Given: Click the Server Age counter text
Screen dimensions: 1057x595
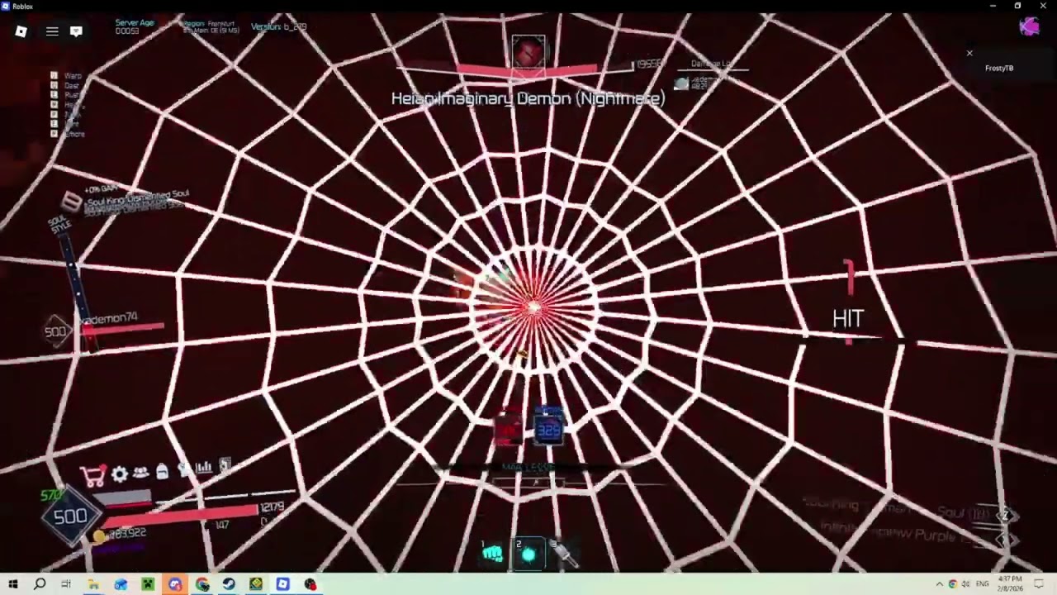Looking at the screenshot, I should pyautogui.click(x=134, y=26).
